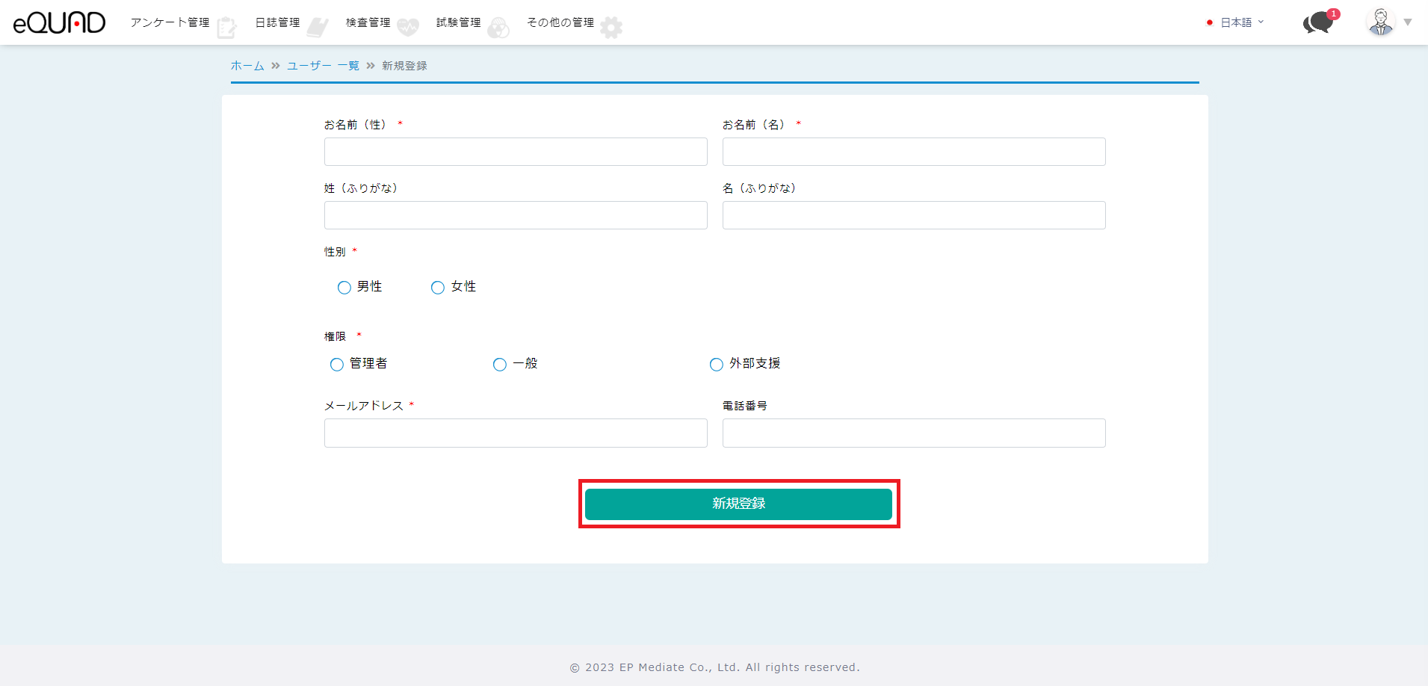
Task: Click the survey management clipboard icon
Action: coord(226,28)
